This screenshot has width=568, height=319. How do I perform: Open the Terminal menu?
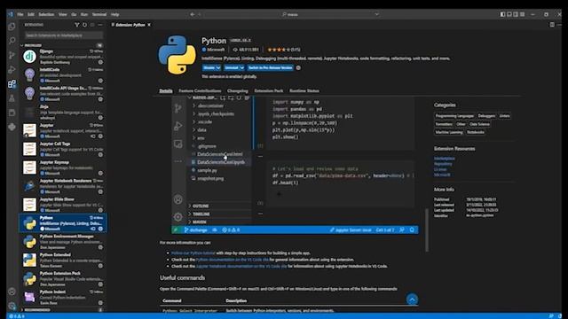click(x=99, y=14)
